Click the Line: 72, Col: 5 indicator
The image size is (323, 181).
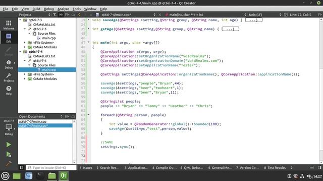pos(300,15)
